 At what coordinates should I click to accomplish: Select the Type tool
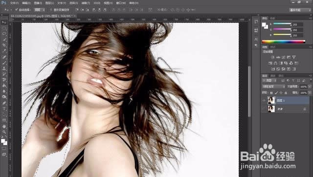click(4, 109)
